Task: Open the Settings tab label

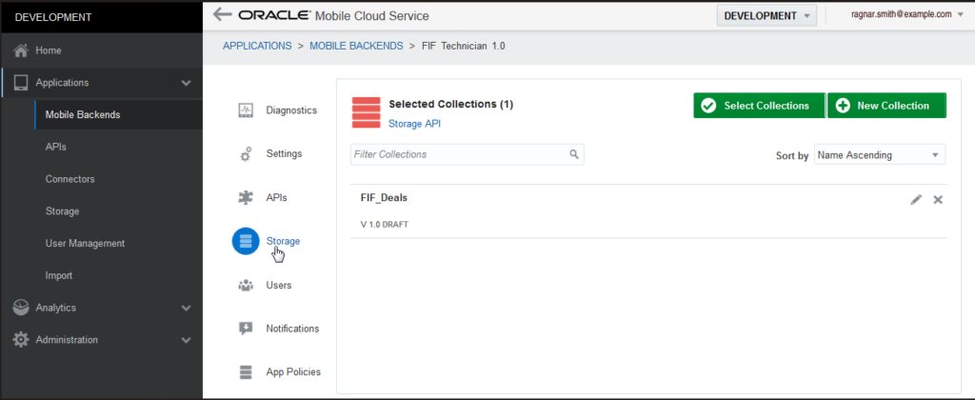Action: tap(284, 153)
